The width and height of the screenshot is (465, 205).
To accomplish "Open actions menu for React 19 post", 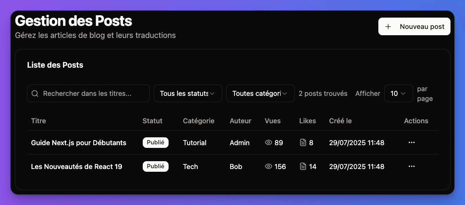I will click(x=411, y=167).
